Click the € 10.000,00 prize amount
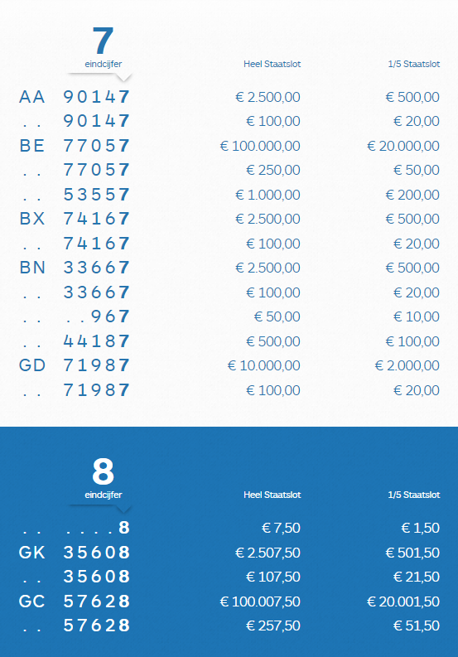The width and height of the screenshot is (458, 657). pyautogui.click(x=264, y=365)
